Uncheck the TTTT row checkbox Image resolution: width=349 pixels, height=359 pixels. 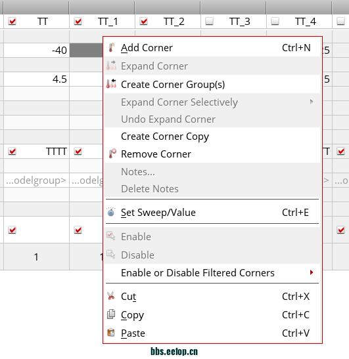click(12, 151)
